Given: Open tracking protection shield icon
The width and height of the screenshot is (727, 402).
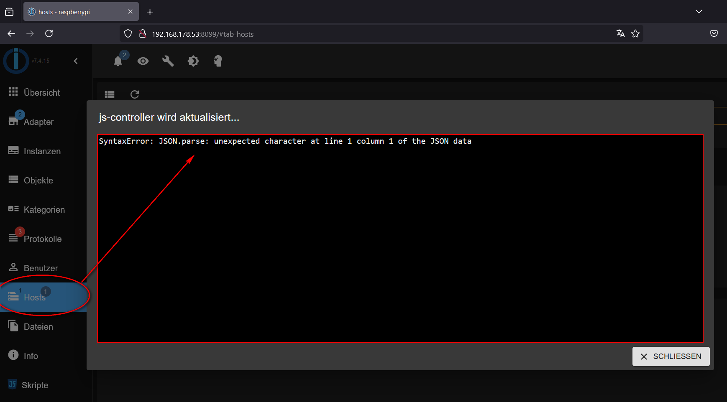Looking at the screenshot, I should [128, 34].
